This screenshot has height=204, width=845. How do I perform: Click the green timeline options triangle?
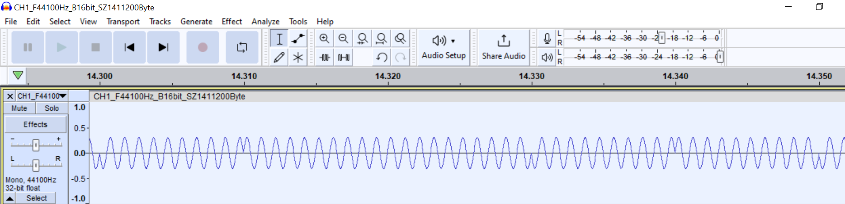point(18,75)
